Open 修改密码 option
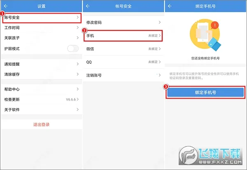Image resolution: width=247 pixels, height=170 pixels. [x=123, y=23]
